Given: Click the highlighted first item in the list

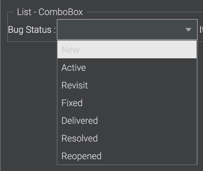Looking at the screenshot, I should tap(127, 50).
